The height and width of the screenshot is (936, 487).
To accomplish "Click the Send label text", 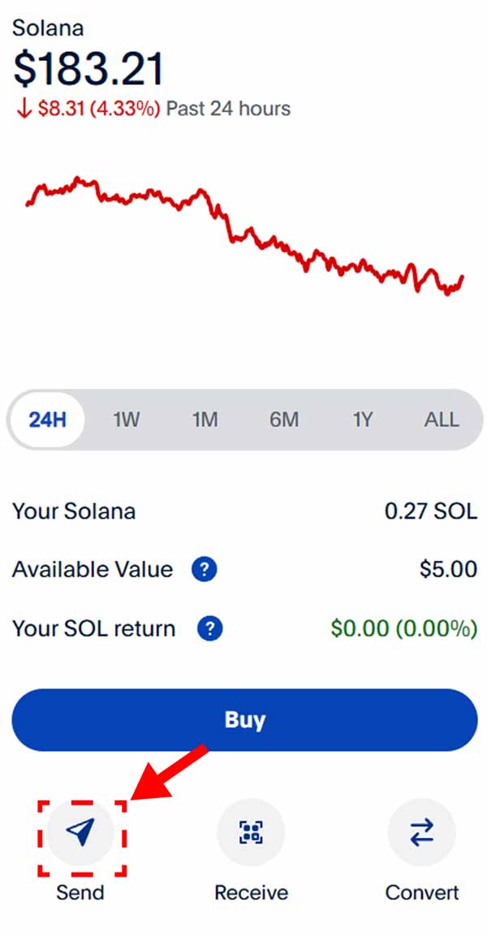I will pos(80,892).
